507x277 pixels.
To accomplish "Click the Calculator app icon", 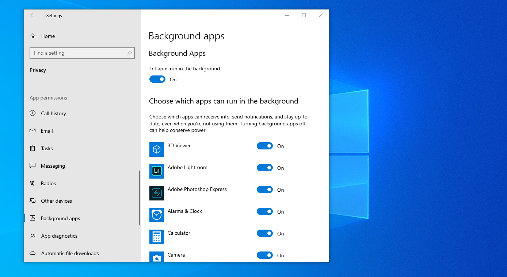I will 156,237.
